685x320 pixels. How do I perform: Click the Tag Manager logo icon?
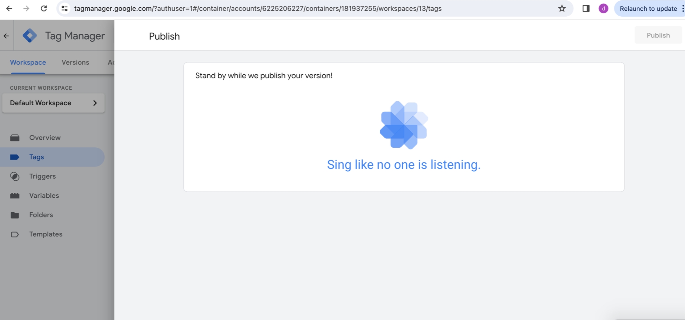[30, 35]
